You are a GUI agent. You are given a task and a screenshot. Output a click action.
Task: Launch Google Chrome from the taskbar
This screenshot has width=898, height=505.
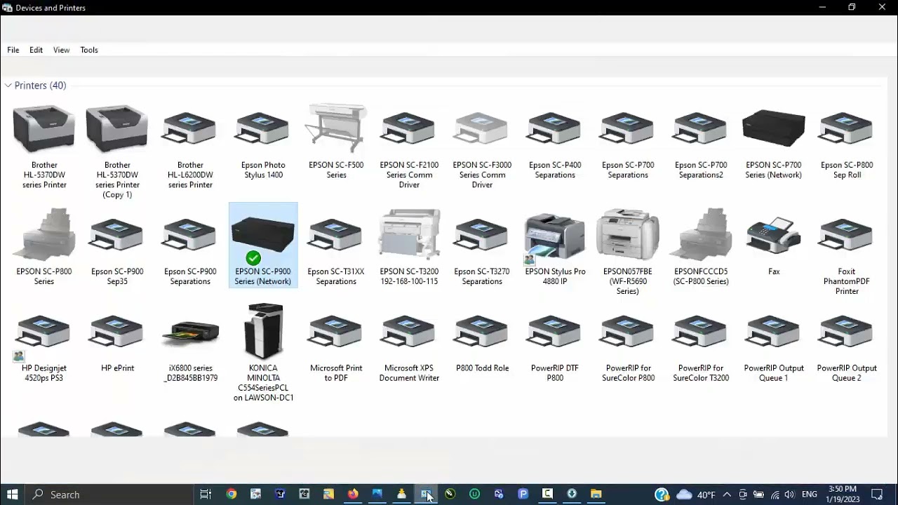click(x=232, y=494)
